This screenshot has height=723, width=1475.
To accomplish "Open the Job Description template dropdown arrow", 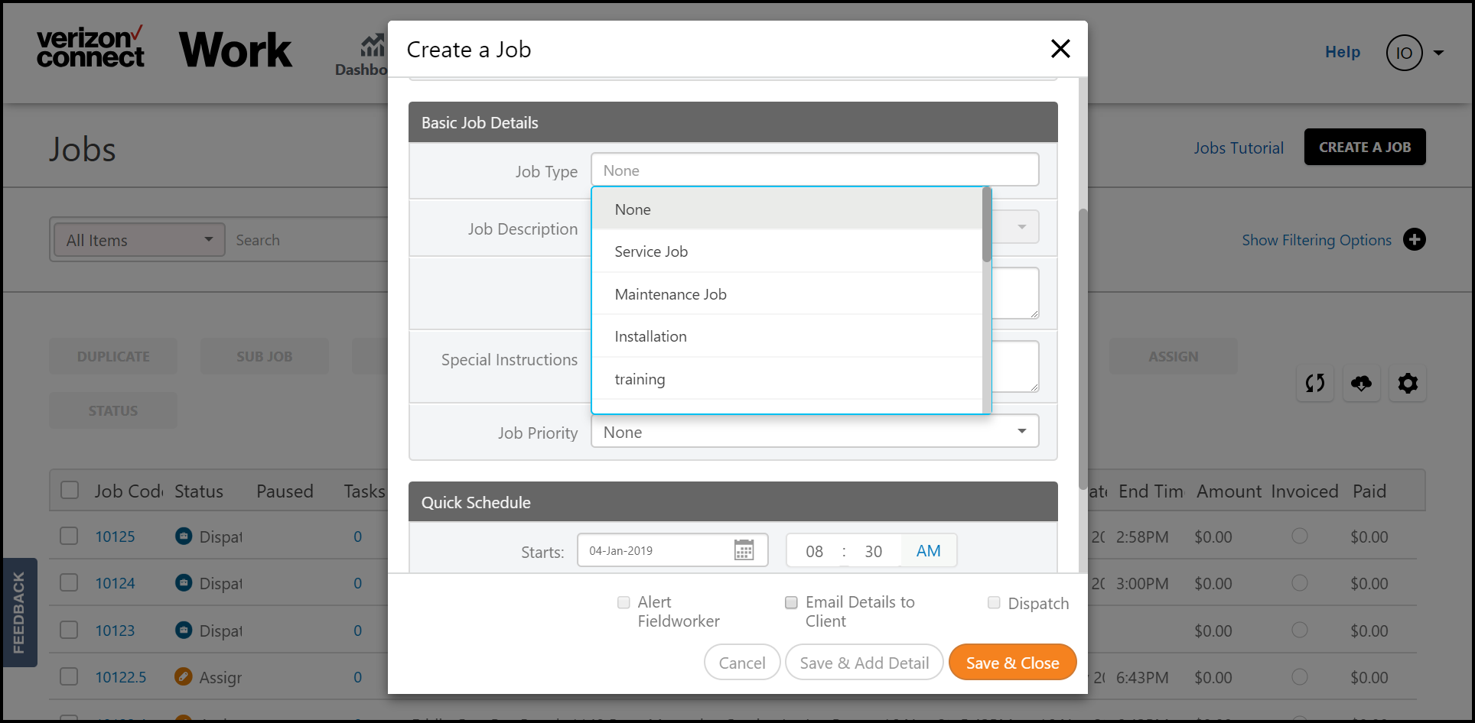I will coord(1021,227).
